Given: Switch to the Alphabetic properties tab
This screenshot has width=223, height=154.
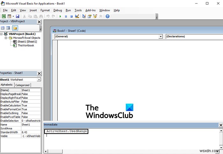Looking at the screenshot, I should point(7,85).
